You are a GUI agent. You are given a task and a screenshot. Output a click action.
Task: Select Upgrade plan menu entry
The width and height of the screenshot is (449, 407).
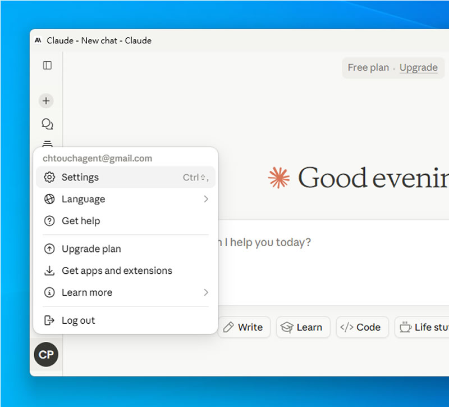click(x=126, y=248)
